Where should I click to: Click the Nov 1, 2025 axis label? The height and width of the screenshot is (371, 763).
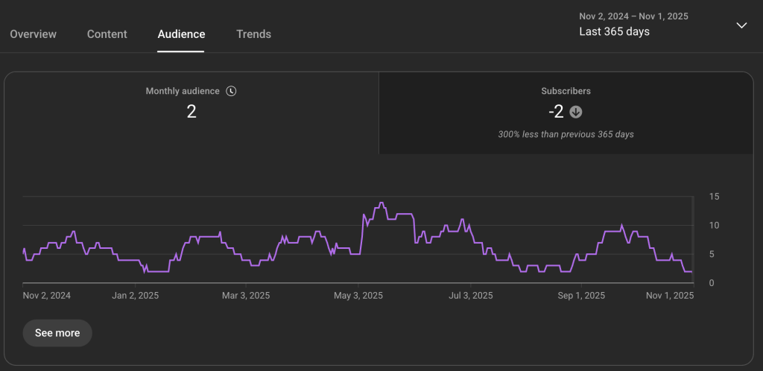(671, 296)
